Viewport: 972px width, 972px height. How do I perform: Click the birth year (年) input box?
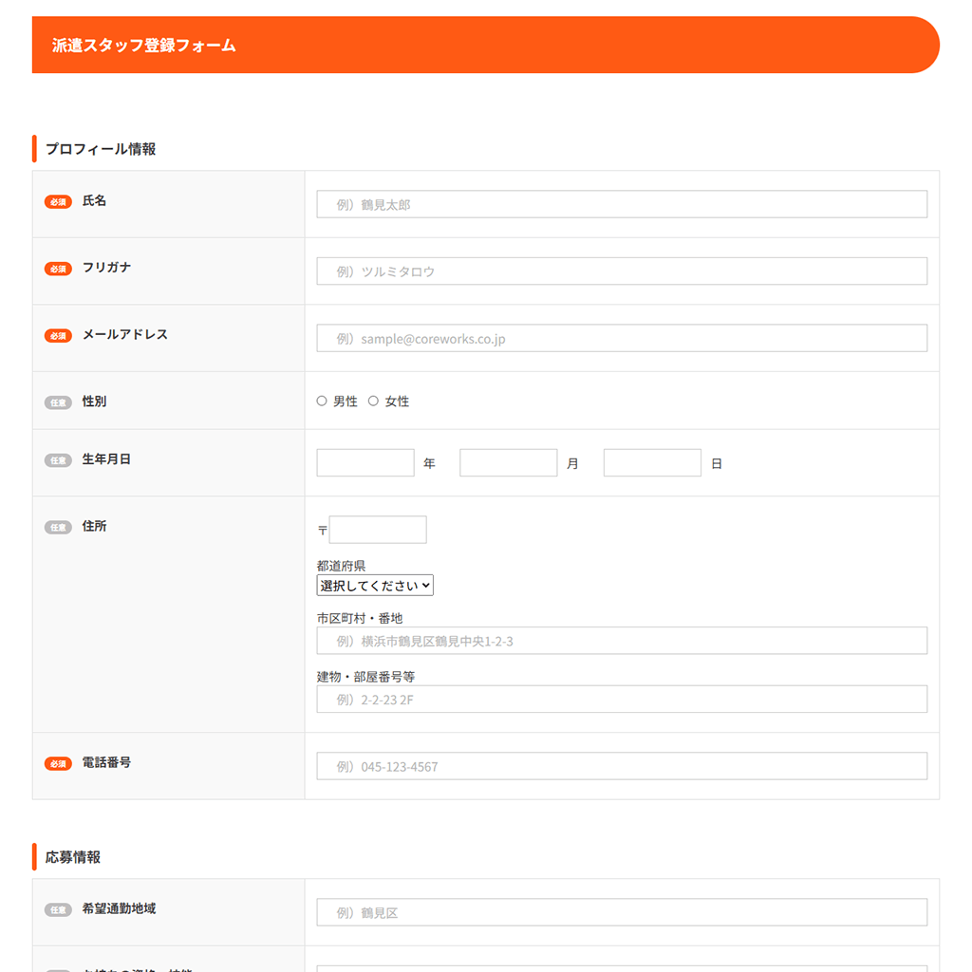tap(365, 462)
